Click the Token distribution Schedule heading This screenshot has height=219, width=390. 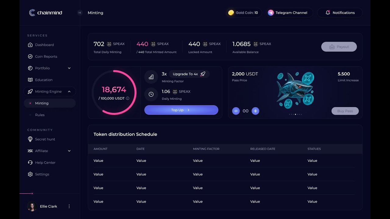[x=125, y=134]
